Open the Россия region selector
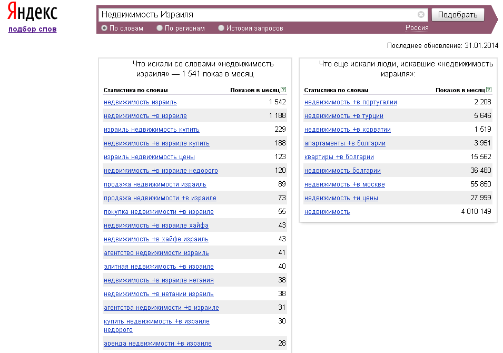Viewport: 503px width, 353px height. tap(417, 28)
